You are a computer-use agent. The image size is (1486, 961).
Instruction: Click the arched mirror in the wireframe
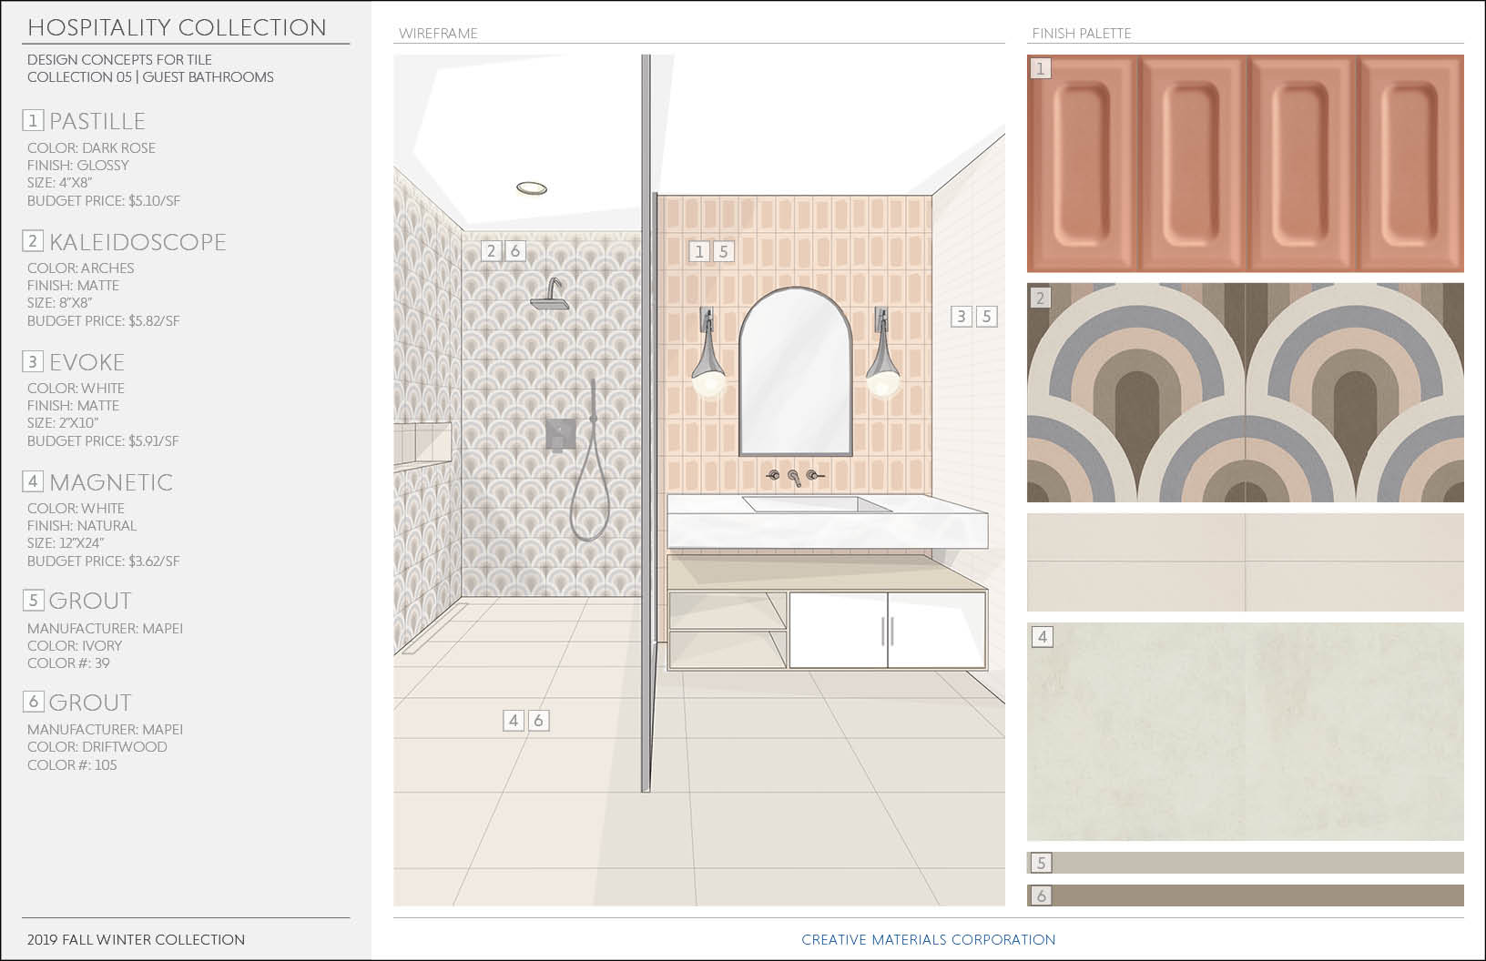point(795,371)
